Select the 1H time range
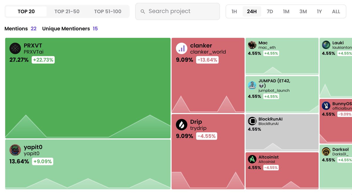Image resolution: width=352 pixels, height=195 pixels. (234, 11)
